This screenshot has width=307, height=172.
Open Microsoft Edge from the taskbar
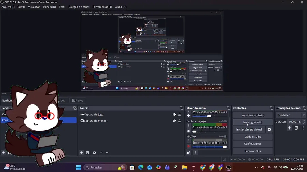coord(141,167)
